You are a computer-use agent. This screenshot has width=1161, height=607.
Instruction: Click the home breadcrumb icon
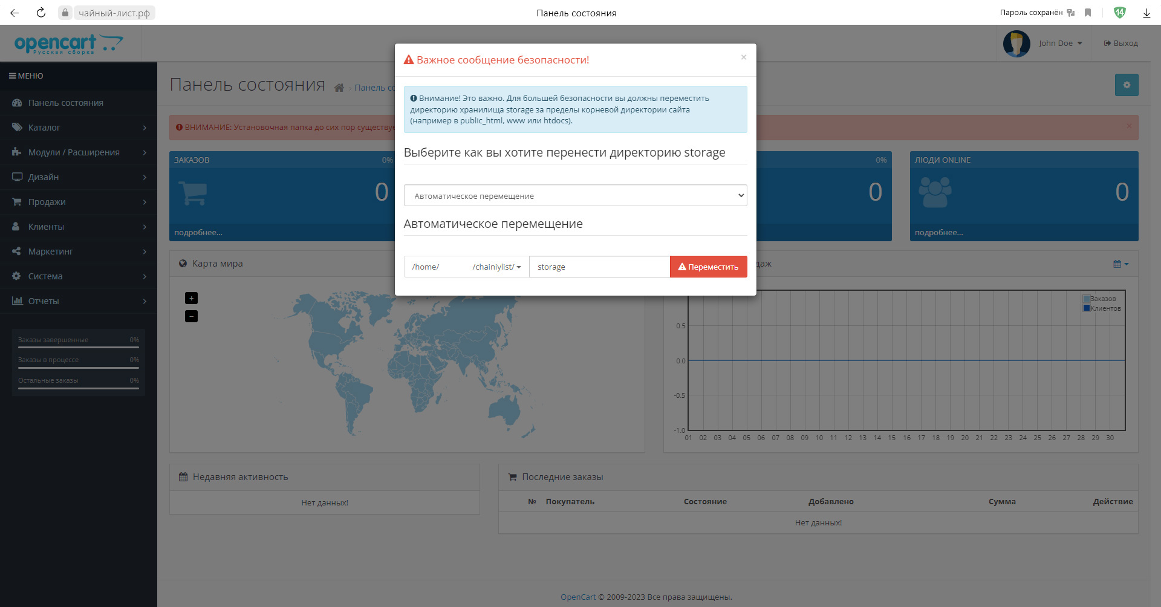339,88
